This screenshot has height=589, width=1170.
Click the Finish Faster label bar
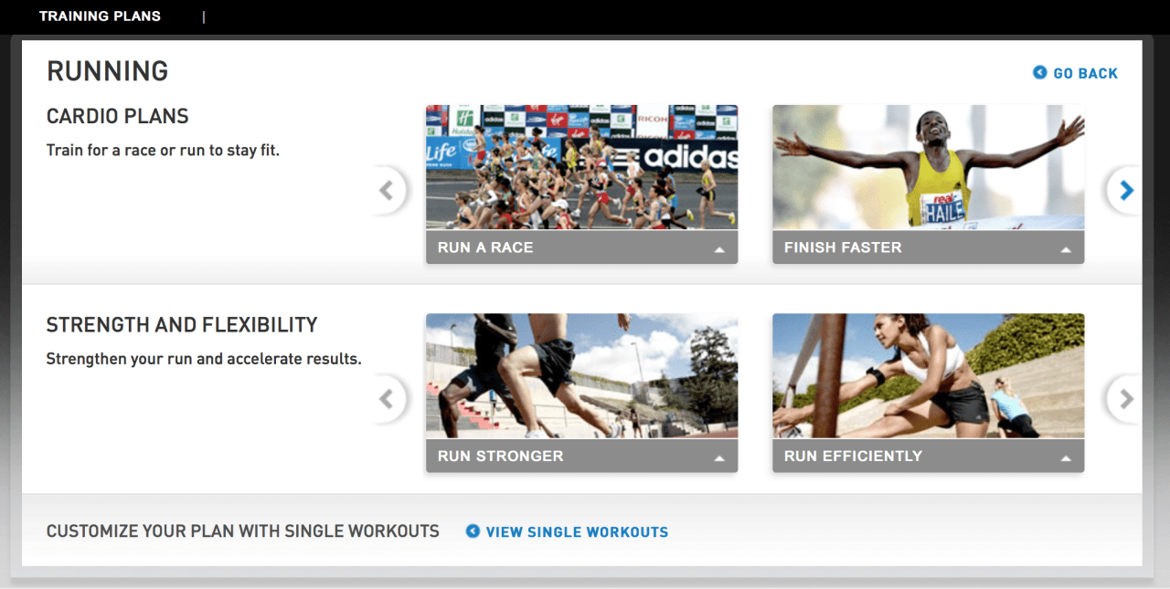(928, 247)
